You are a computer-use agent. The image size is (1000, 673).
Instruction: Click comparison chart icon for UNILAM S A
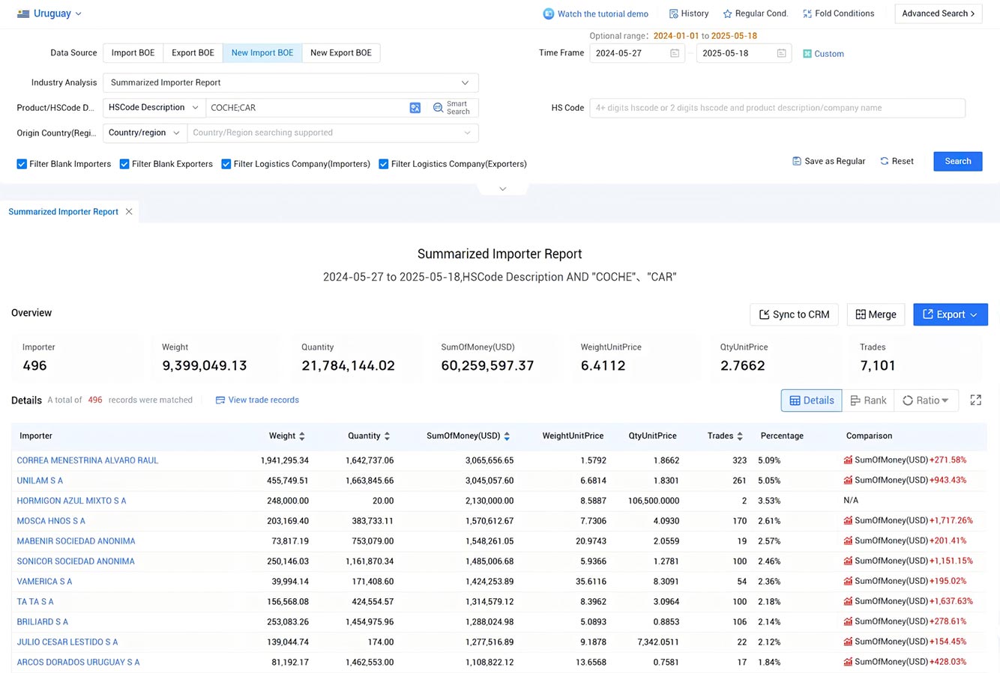tap(848, 481)
